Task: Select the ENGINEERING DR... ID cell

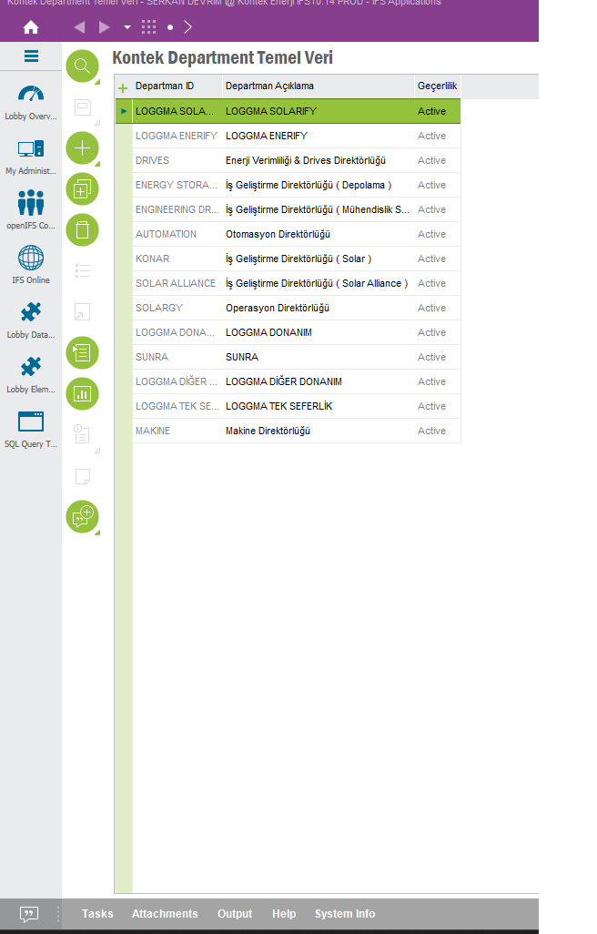Action: pyautogui.click(x=177, y=209)
